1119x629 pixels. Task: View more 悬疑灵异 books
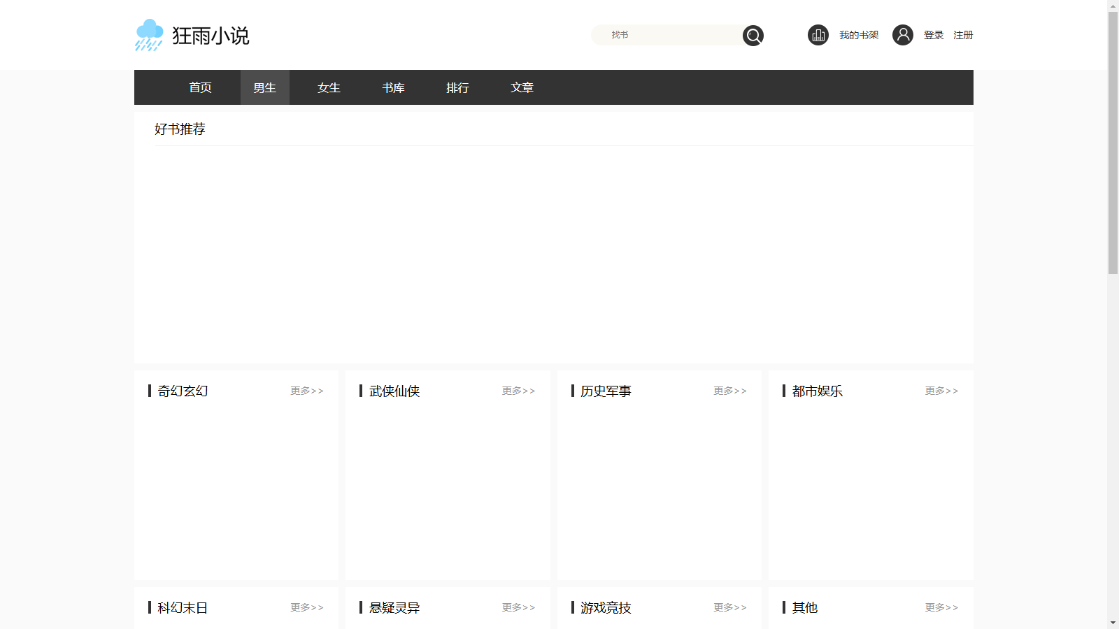click(x=518, y=607)
